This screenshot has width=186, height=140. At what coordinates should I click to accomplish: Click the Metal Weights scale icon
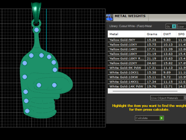coord(109,17)
